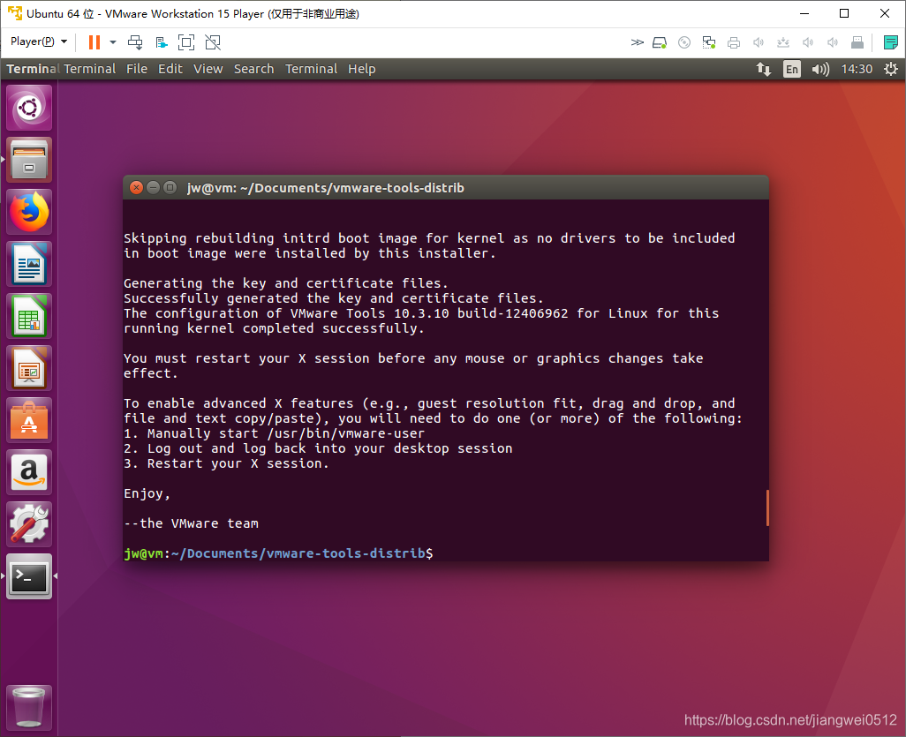Toggle Unity mode toolbar icon
The image size is (906, 737).
tap(213, 42)
